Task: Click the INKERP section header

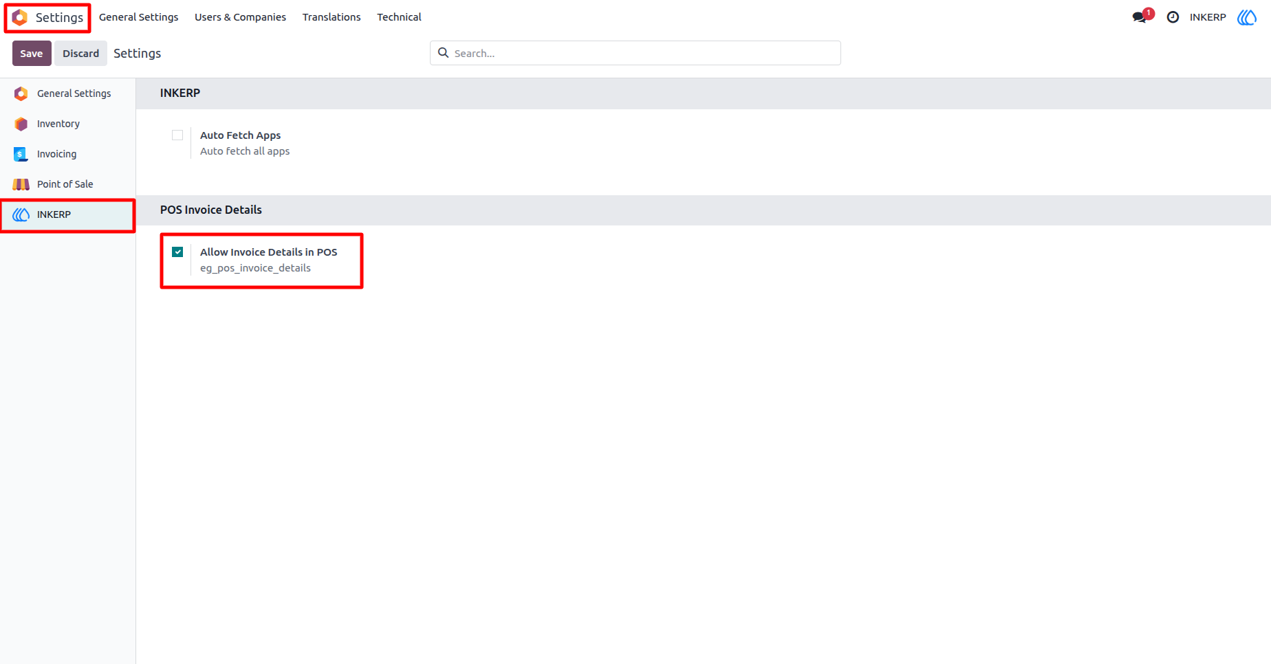Action: pos(180,93)
